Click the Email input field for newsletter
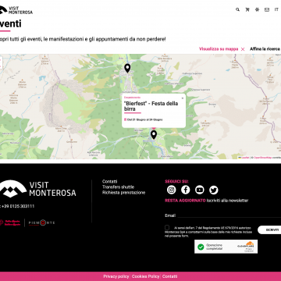This screenshot has height=281, width=281. (x=229, y=215)
